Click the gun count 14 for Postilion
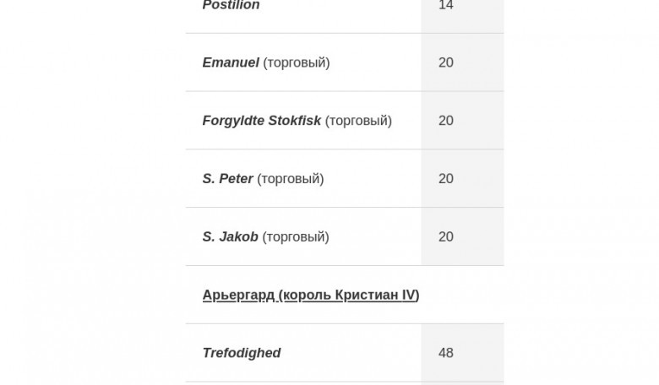Screen dimensions: 659x385 446,5
